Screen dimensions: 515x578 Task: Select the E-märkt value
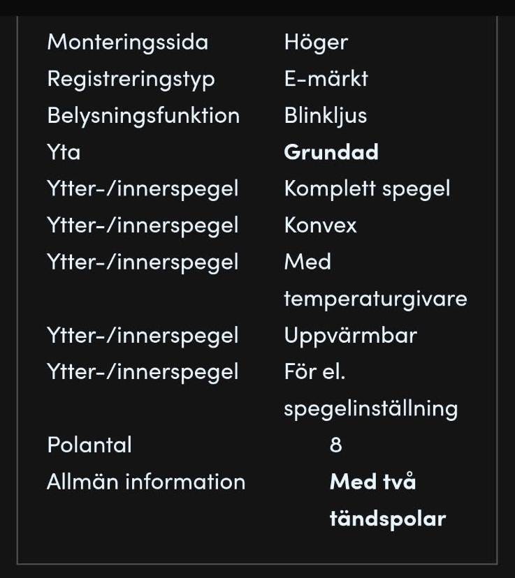pyautogui.click(x=326, y=79)
